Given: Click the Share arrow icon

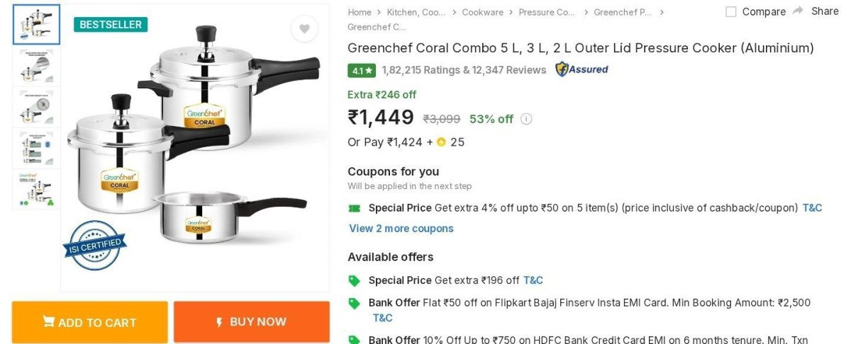Looking at the screenshot, I should click(x=799, y=11).
